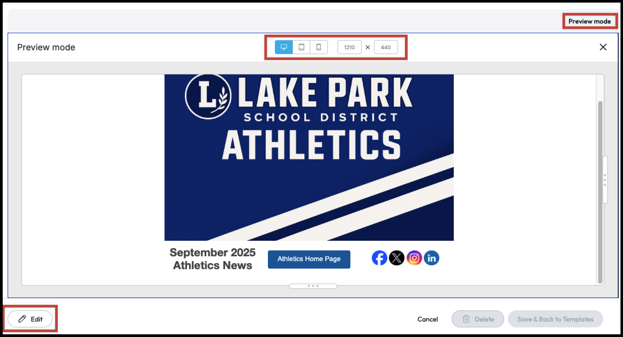Viewport: 623px width, 337px height.
Task: Click the Delete trash button
Action: (x=478, y=319)
